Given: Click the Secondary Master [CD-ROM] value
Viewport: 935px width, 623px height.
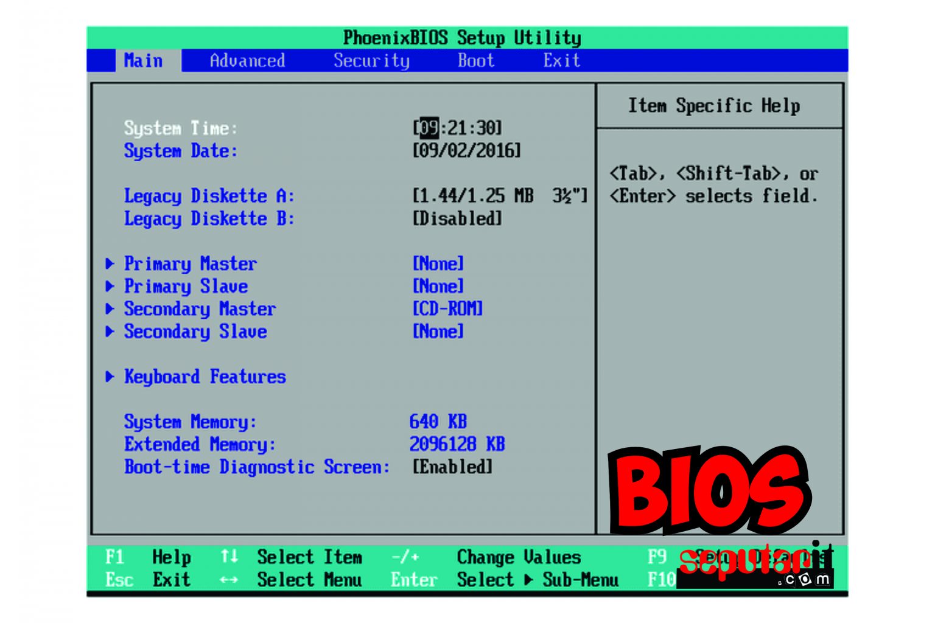Looking at the screenshot, I should click(x=448, y=309).
